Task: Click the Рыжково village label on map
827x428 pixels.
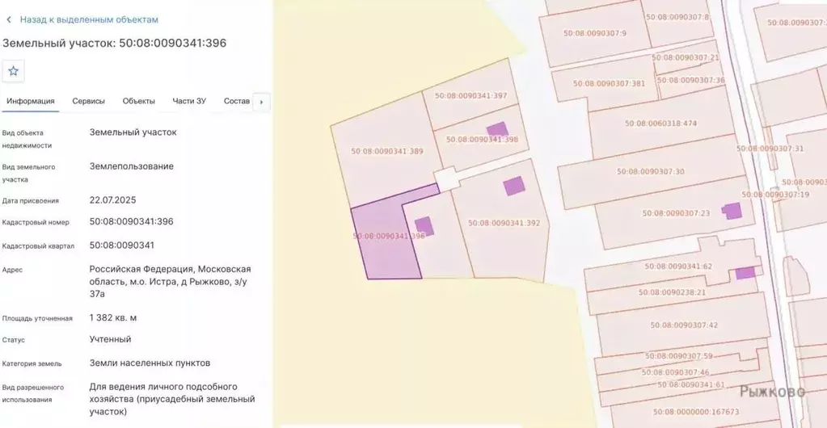Action: pyautogui.click(x=772, y=391)
